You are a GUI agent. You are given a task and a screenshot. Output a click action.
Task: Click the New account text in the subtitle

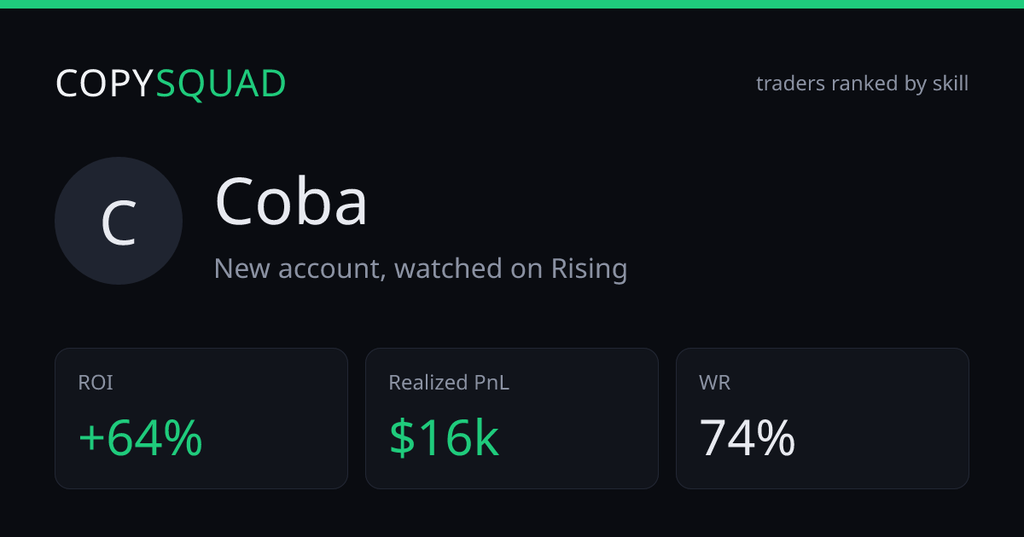tap(299, 268)
